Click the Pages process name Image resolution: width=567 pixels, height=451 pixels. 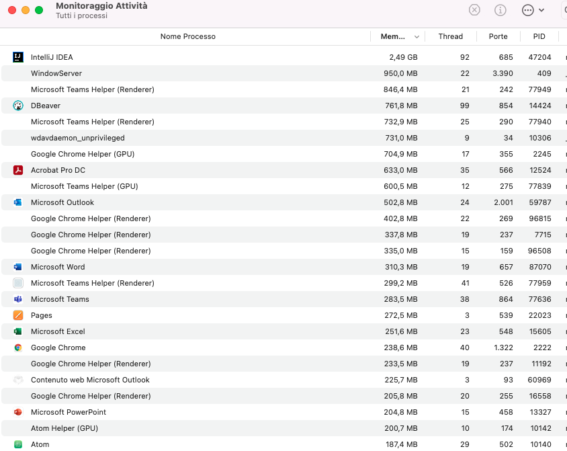click(41, 315)
